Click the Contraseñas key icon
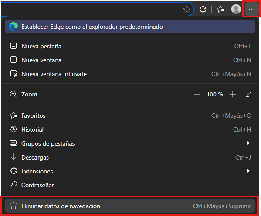 point(14,185)
